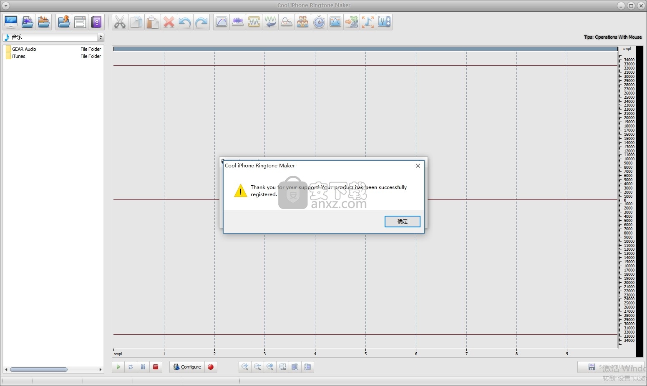
Task: Click the Configure button
Action: [x=187, y=367]
